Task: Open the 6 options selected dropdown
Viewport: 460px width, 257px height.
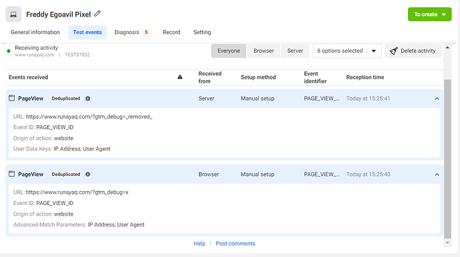Action: [347, 51]
